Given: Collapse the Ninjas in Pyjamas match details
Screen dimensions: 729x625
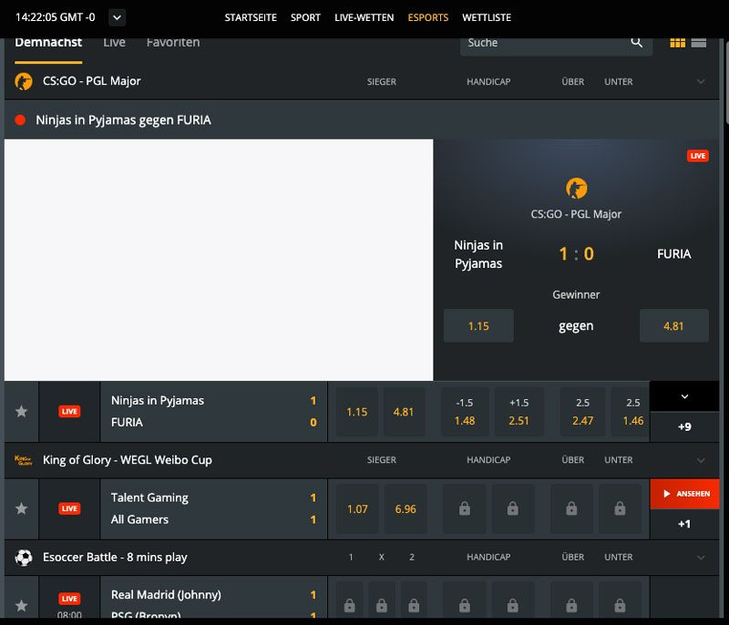Looking at the screenshot, I should 684,396.
